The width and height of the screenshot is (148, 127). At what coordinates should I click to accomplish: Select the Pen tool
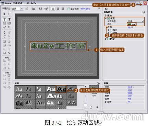4,32
